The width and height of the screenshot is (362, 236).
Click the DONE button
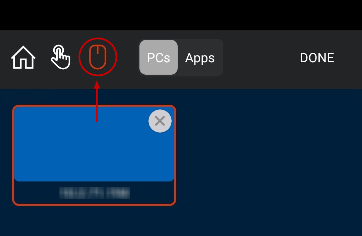coord(317,58)
